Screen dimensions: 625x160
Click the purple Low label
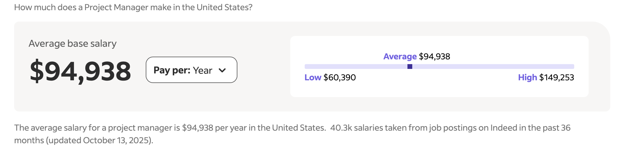pos(312,77)
